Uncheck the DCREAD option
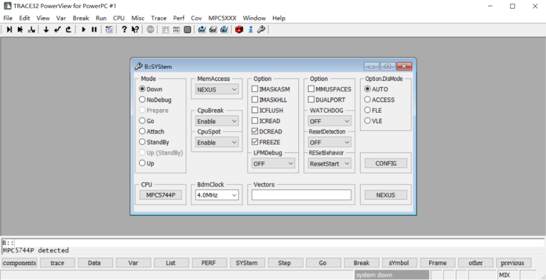 tap(255, 131)
